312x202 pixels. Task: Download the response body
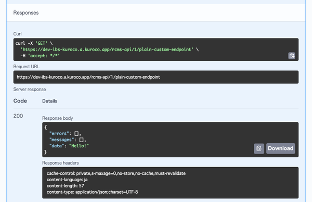click(x=281, y=148)
